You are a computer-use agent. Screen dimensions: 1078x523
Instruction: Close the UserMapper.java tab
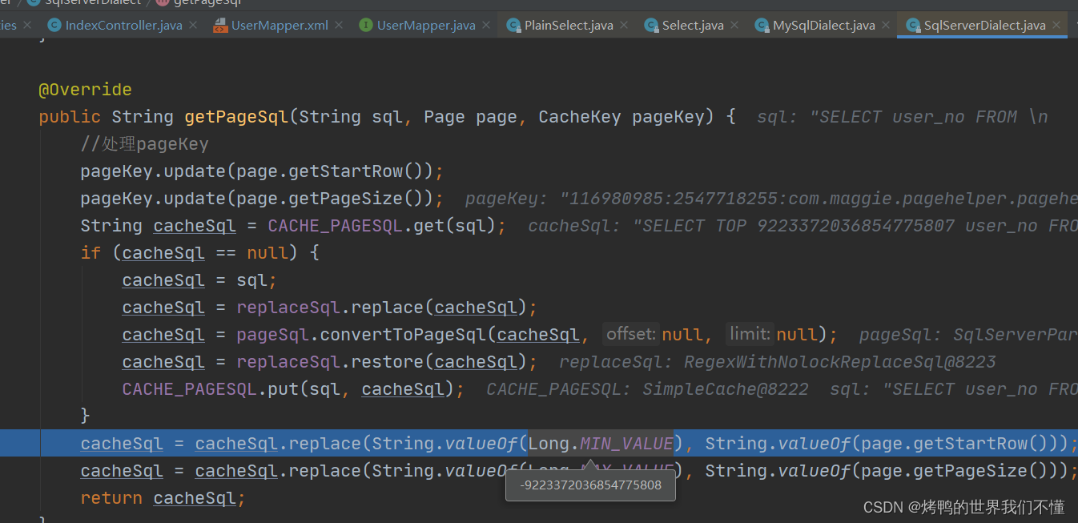point(487,25)
